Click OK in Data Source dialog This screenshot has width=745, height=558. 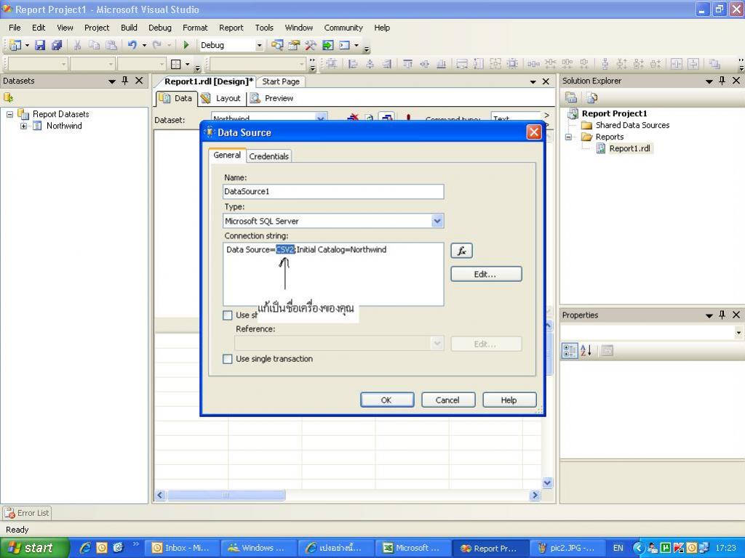[387, 400]
